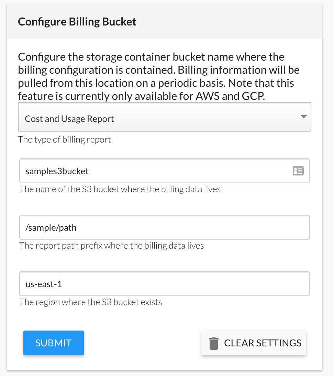334x376 pixels.
Task: Click the dropdown arrow on billing report selector
Action: point(303,117)
